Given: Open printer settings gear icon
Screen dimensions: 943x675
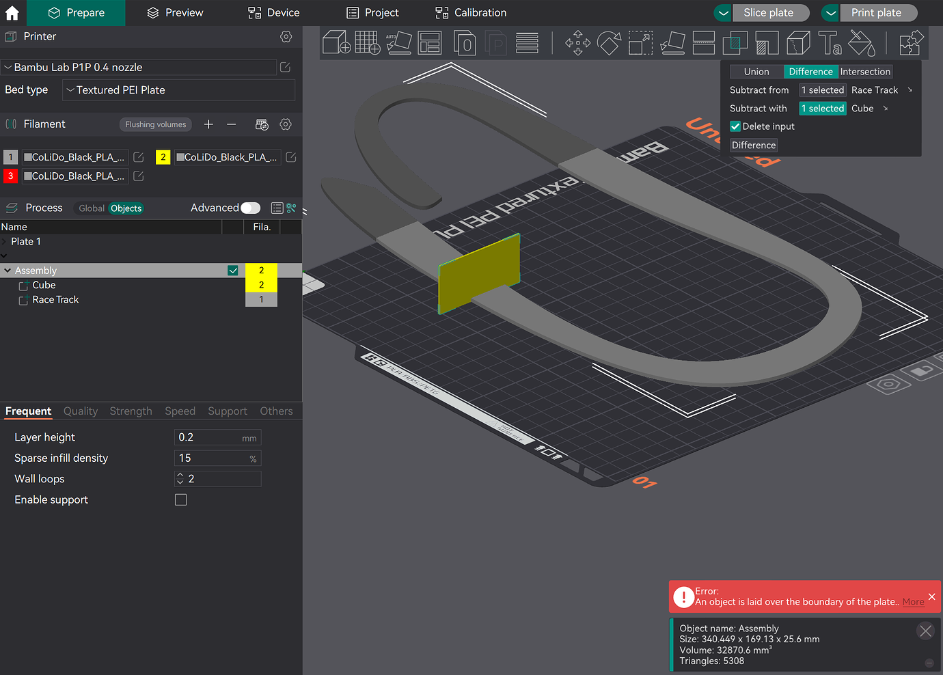Looking at the screenshot, I should (x=286, y=37).
